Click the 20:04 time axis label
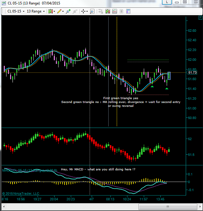 coord(54,199)
